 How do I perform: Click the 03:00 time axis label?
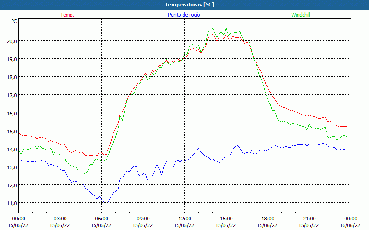coord(60,219)
